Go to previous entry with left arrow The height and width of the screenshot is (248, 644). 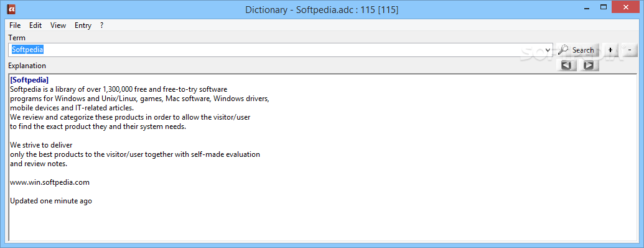coord(566,65)
